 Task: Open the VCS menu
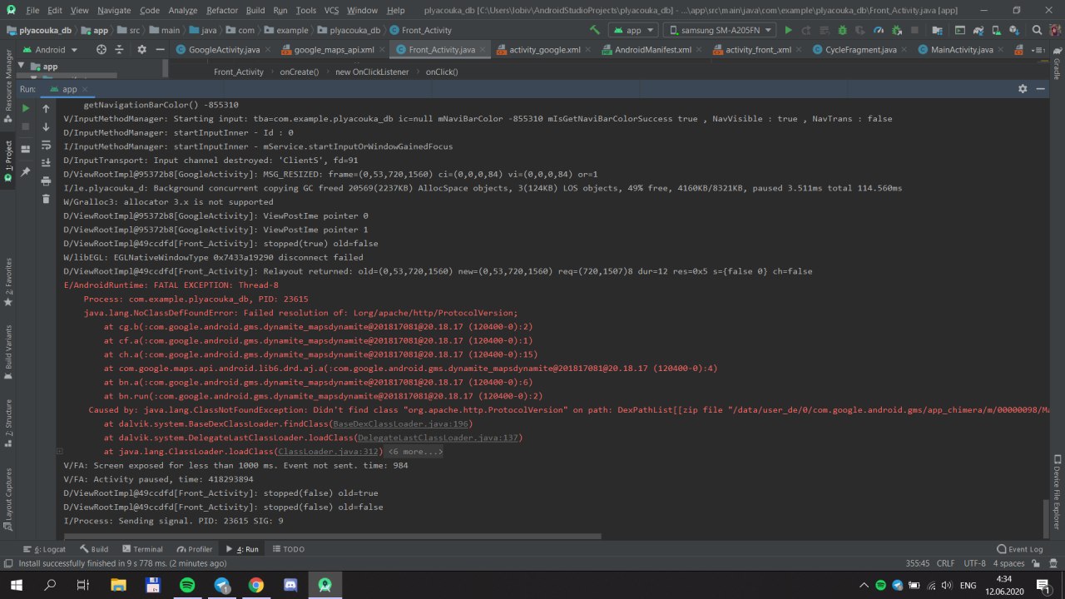click(x=331, y=10)
